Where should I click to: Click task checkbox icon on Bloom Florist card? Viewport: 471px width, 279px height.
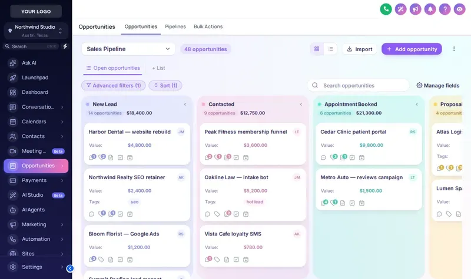coord(120,260)
